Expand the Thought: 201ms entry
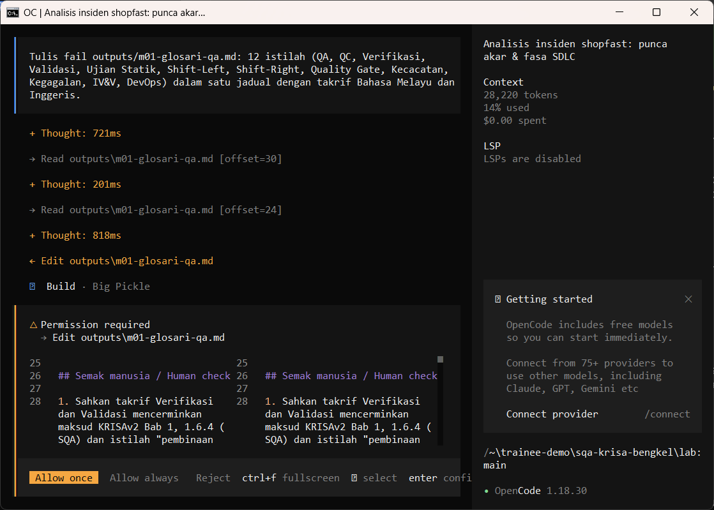Viewport: 714px width, 510px height. click(x=75, y=184)
